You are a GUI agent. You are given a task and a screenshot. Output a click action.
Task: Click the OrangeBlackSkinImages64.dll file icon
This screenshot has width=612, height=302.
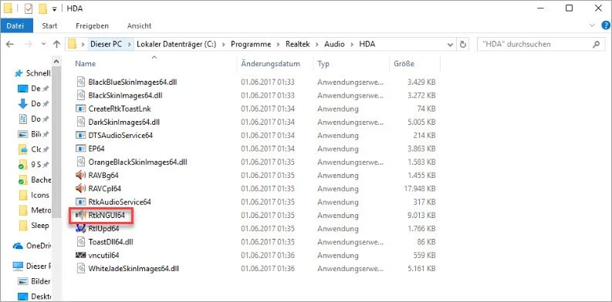[x=80, y=162]
